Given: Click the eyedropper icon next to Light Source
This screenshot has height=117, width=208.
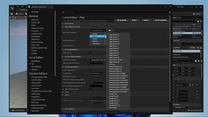Looking at the screenshot, I should [x=193, y=85].
